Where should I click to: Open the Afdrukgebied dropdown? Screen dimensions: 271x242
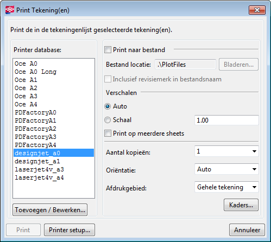pos(226,187)
